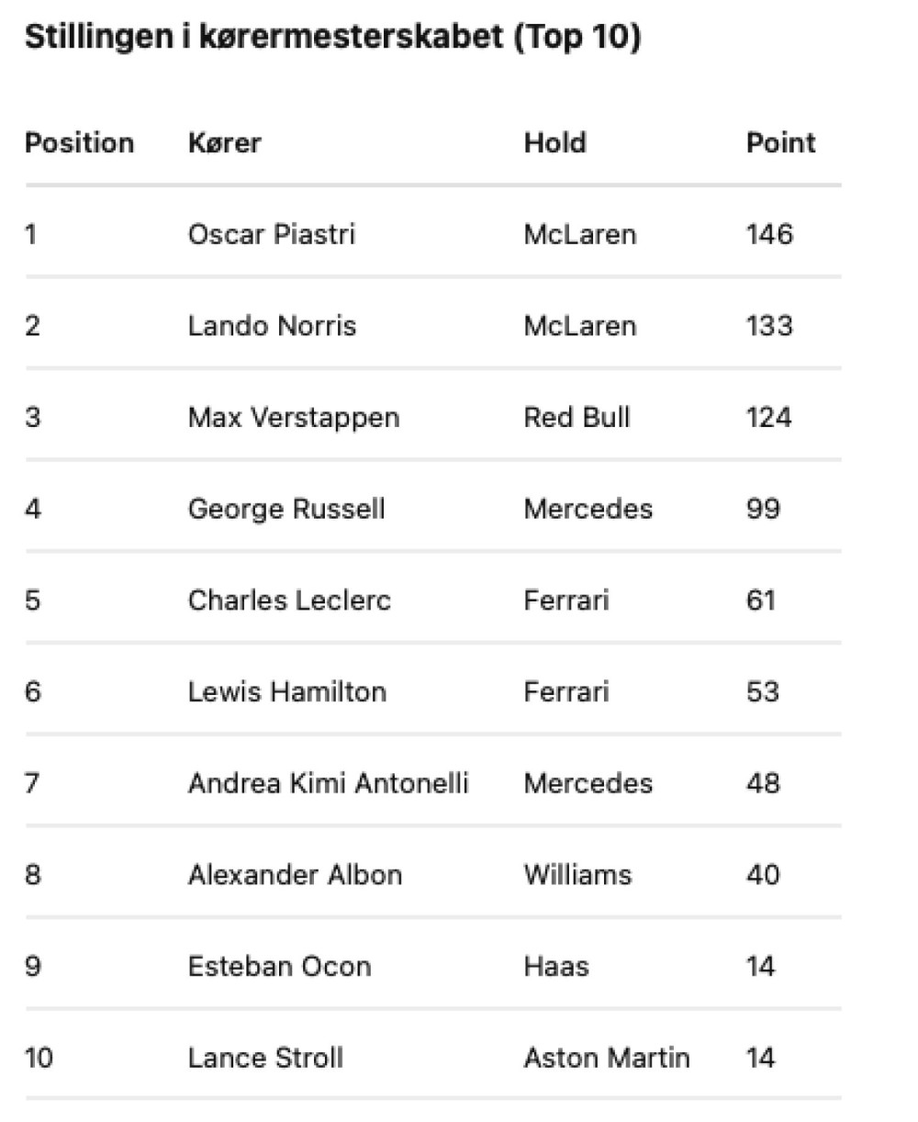Click the Stillingen i kørermesterskabet heading
The image size is (918, 1122).
(x=332, y=38)
